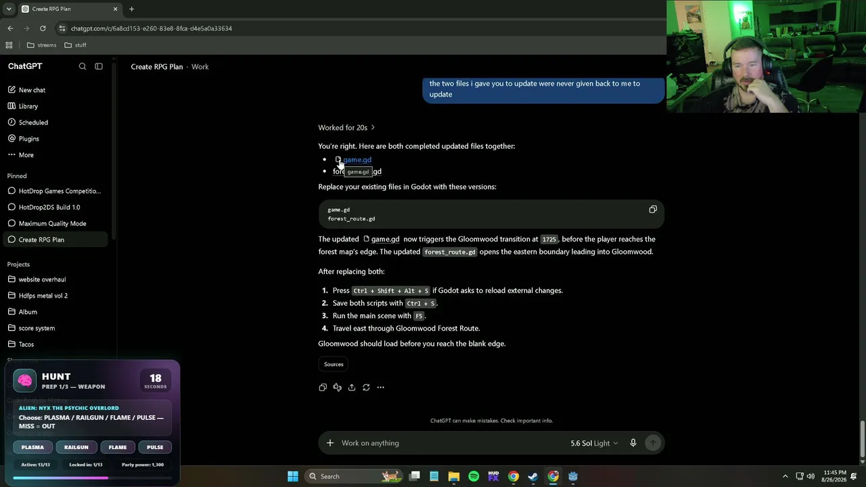The width and height of the screenshot is (866, 487).
Task: Open Spotify from the taskbar
Action: 474,476
